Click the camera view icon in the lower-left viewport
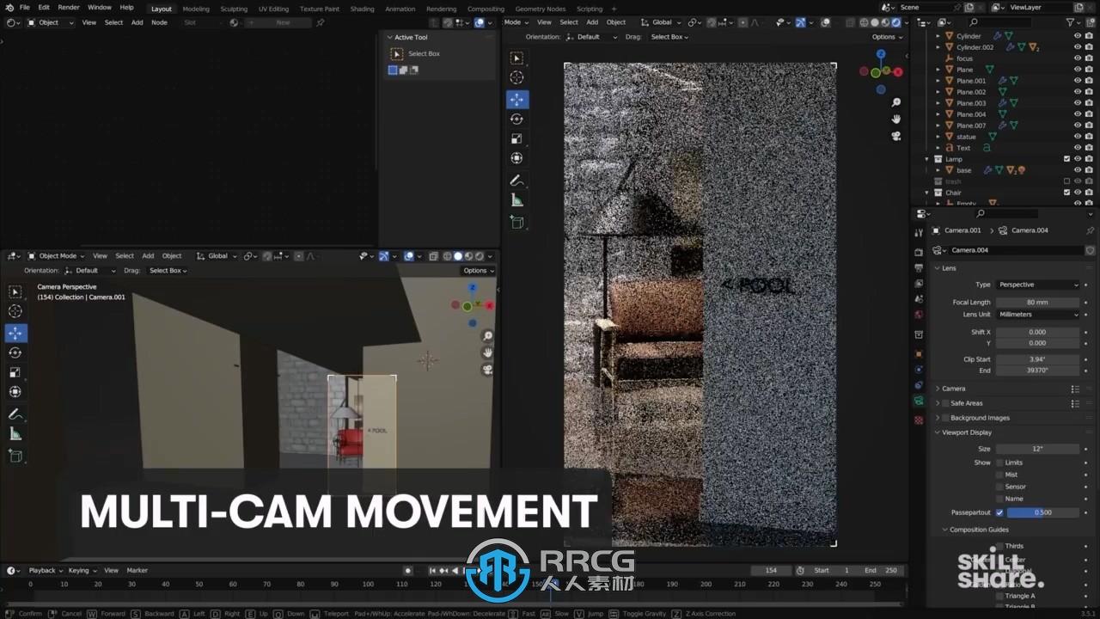Screen dimensions: 1100x619 pyautogui.click(x=487, y=370)
